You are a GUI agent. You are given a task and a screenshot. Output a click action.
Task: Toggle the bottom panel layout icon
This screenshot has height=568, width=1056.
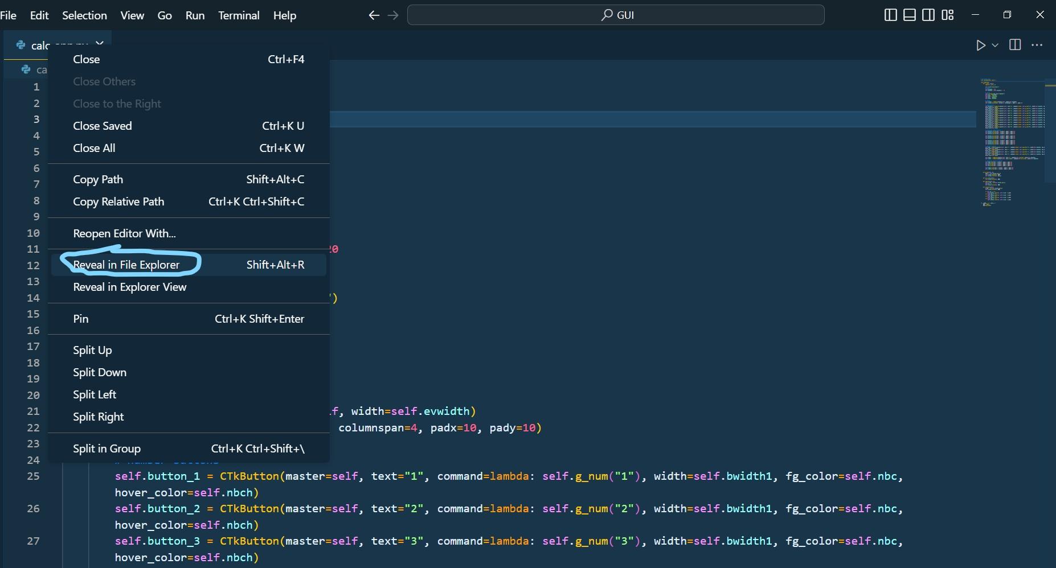click(x=909, y=15)
